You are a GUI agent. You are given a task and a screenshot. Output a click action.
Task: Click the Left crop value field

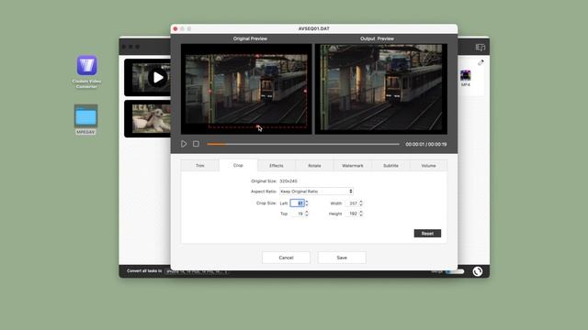pyautogui.click(x=297, y=203)
